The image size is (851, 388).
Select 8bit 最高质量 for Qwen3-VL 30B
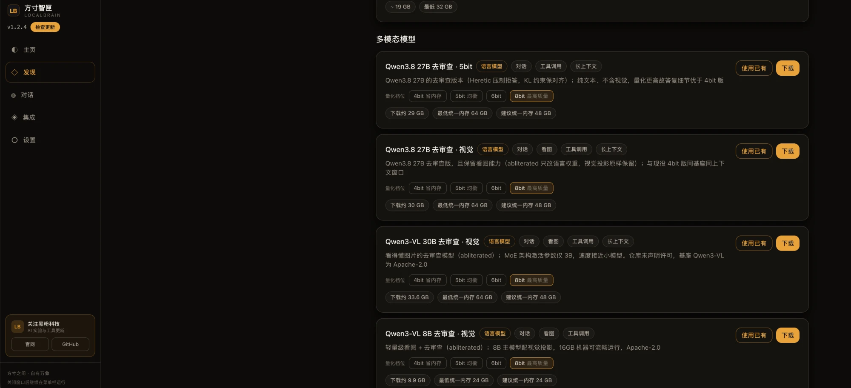click(531, 280)
